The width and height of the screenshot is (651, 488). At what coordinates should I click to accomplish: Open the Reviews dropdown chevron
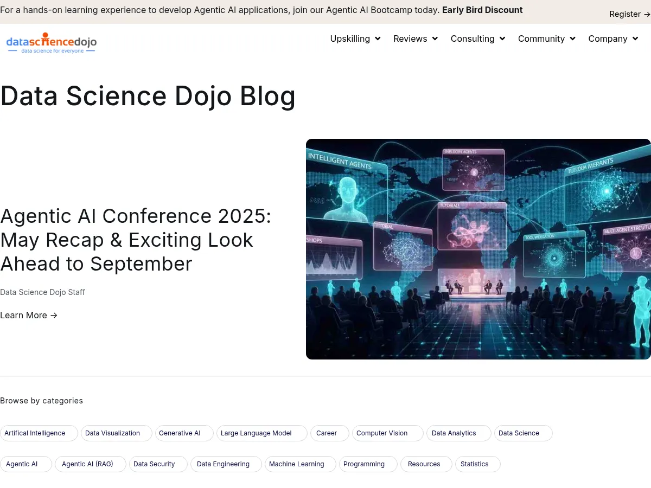[436, 38]
